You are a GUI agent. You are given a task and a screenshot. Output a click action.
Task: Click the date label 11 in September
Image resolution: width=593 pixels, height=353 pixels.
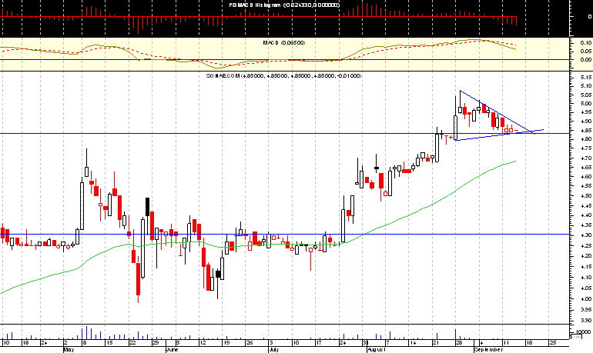click(x=506, y=343)
